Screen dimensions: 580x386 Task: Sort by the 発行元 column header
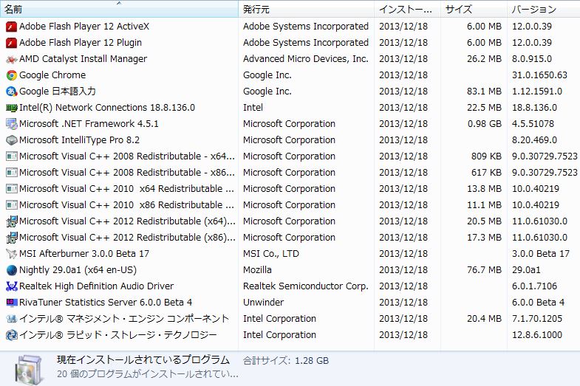pyautogui.click(x=307, y=10)
